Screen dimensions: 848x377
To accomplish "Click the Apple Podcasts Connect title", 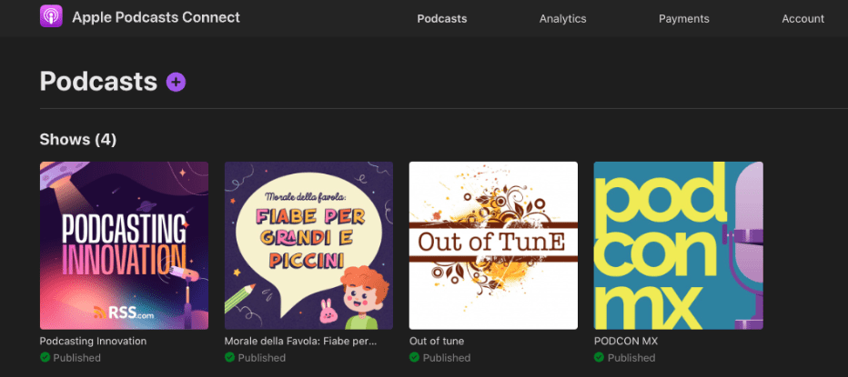I will pyautogui.click(x=156, y=17).
